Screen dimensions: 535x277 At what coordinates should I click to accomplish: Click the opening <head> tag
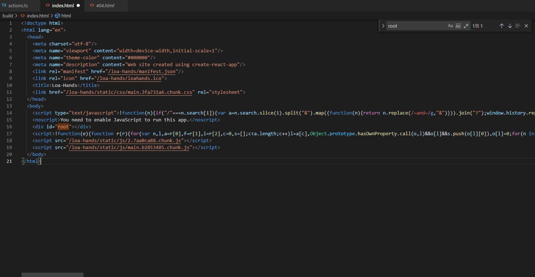pos(35,37)
